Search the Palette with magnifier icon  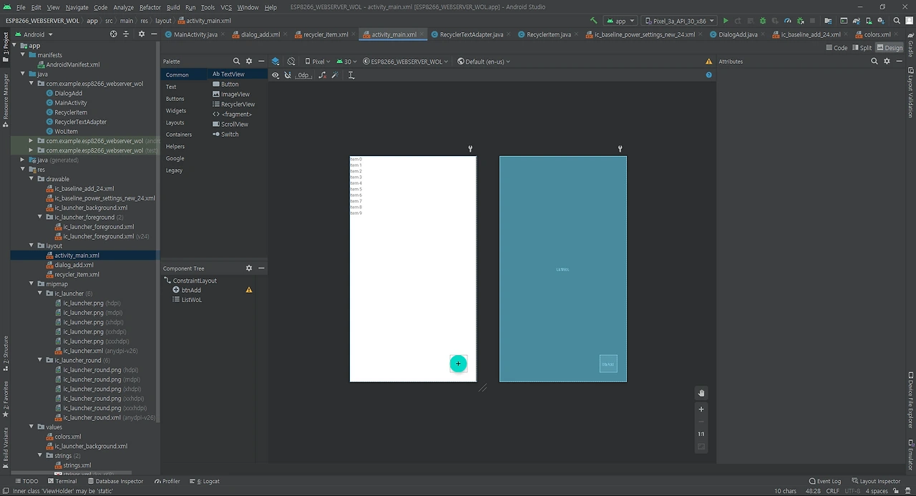click(x=236, y=62)
